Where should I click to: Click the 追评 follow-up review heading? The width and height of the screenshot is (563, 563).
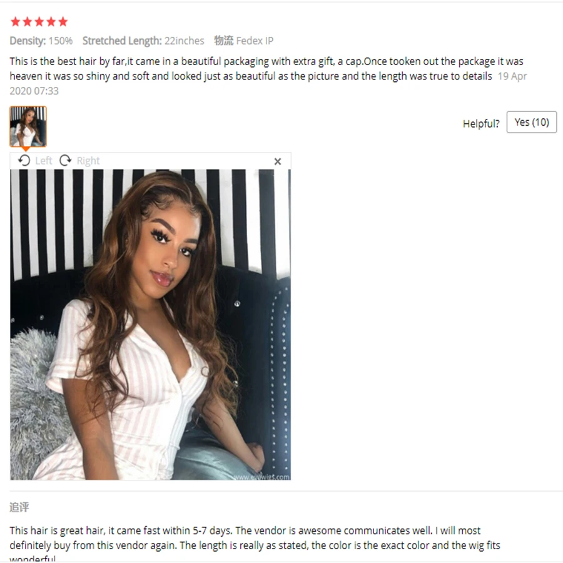19,507
